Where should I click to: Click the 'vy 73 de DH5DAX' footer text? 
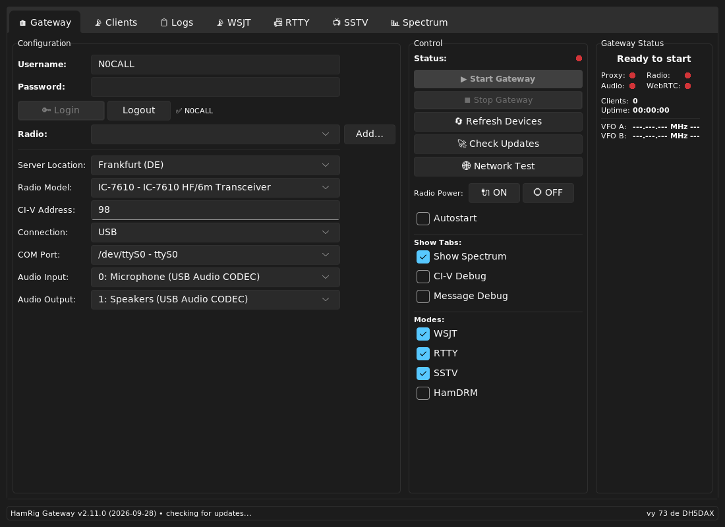[x=680, y=513]
